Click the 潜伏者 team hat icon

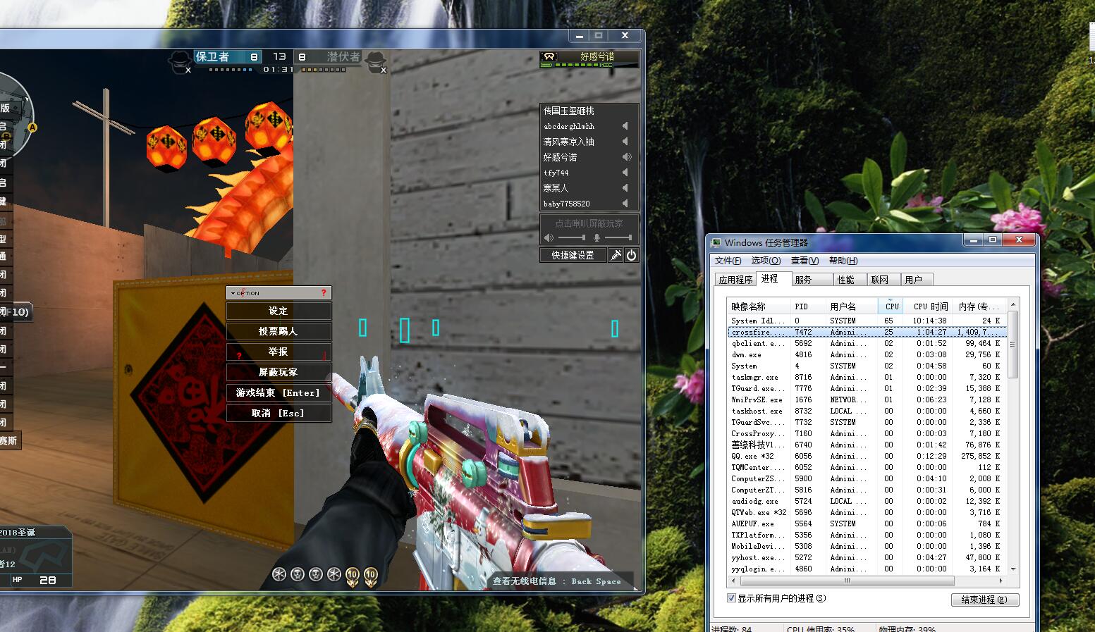tap(377, 61)
